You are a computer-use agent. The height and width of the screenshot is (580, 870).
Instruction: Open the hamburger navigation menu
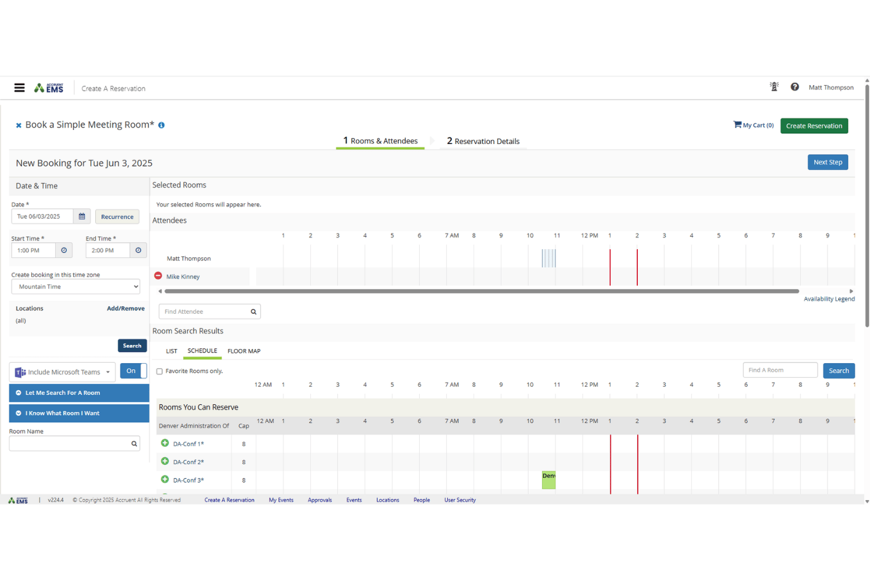point(19,88)
